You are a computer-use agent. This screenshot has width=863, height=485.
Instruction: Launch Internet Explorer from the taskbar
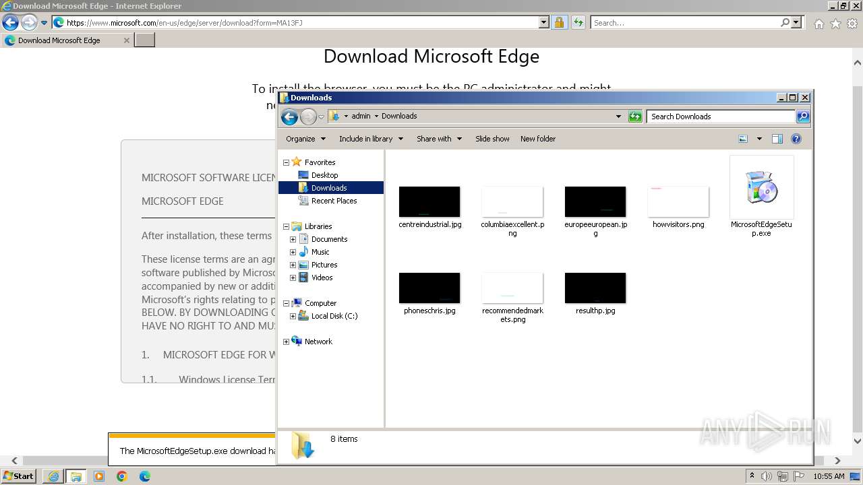pyautogui.click(x=53, y=476)
